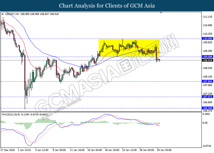Click the yellow highlighted consolidation rectangle
The image size is (214, 153).
pos(129,48)
